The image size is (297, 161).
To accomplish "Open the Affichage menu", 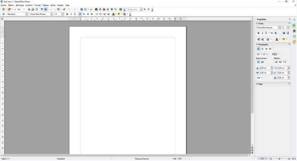I will 20,5.
